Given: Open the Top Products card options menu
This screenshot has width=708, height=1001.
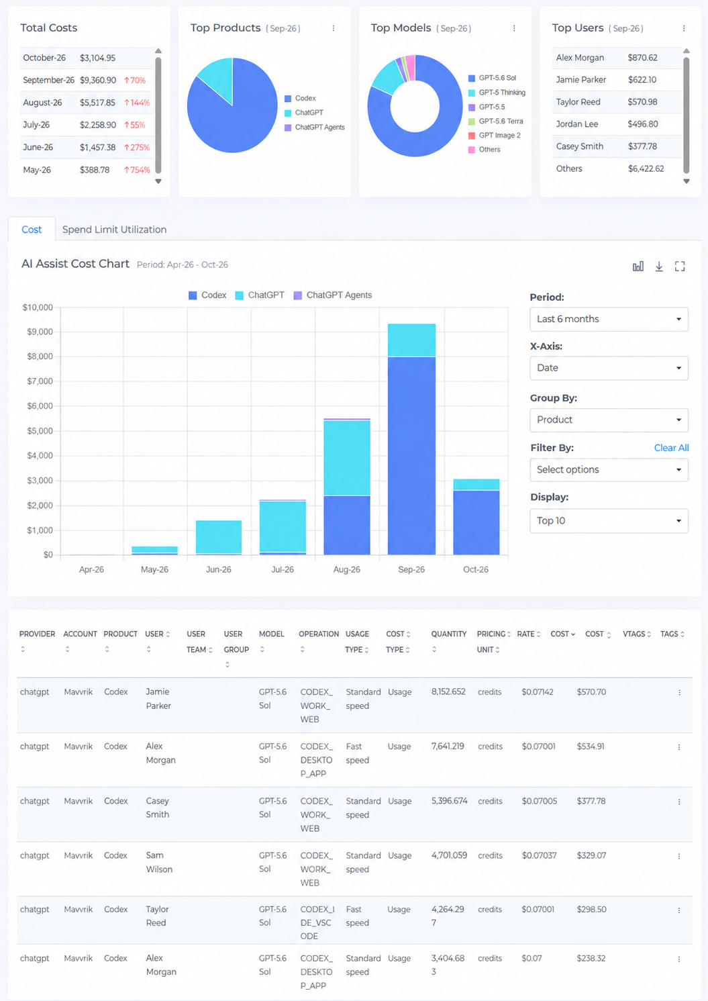Looking at the screenshot, I should [334, 28].
